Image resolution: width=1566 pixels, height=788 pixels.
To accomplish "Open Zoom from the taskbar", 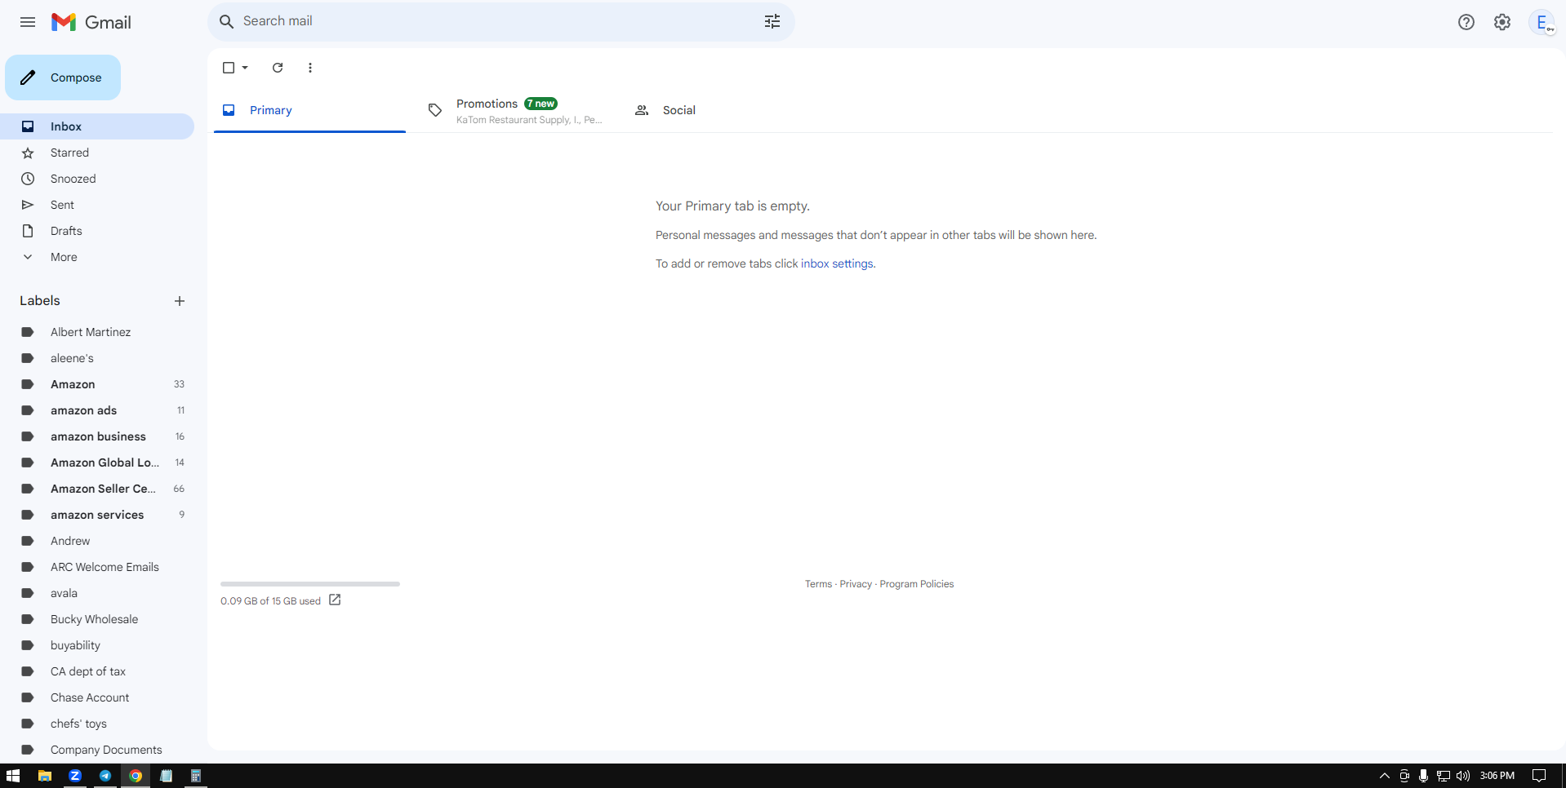I will click(75, 776).
